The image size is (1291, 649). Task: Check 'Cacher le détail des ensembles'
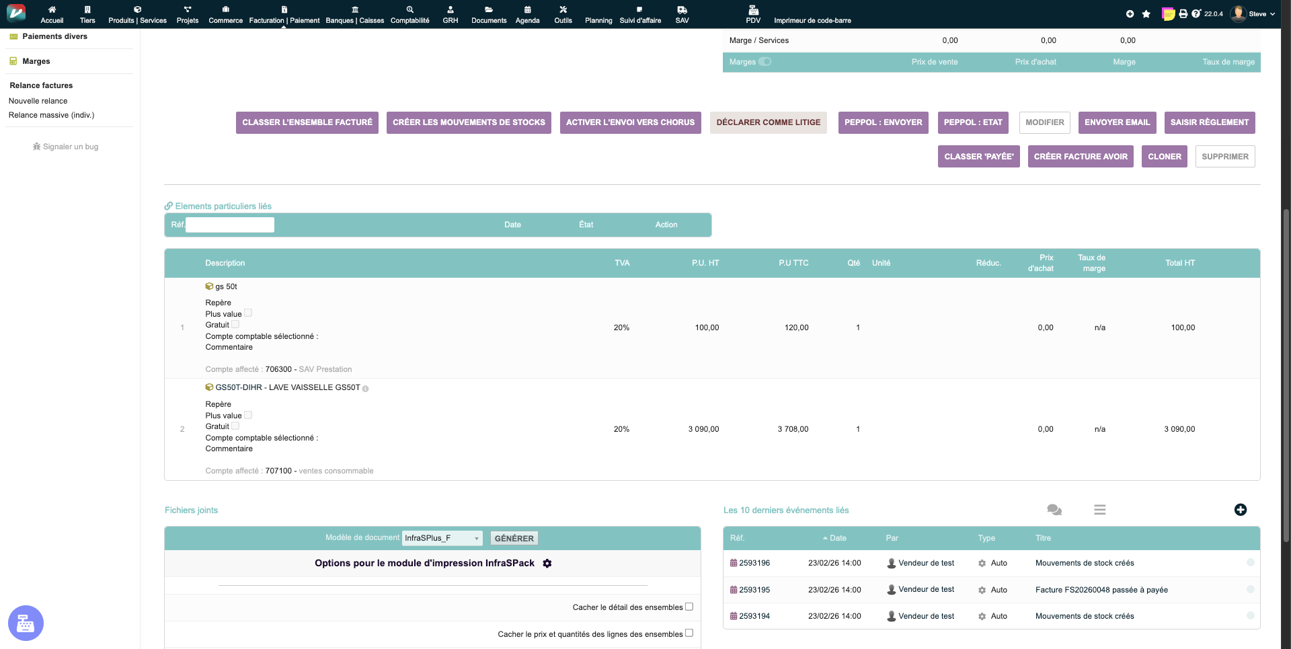point(689,607)
